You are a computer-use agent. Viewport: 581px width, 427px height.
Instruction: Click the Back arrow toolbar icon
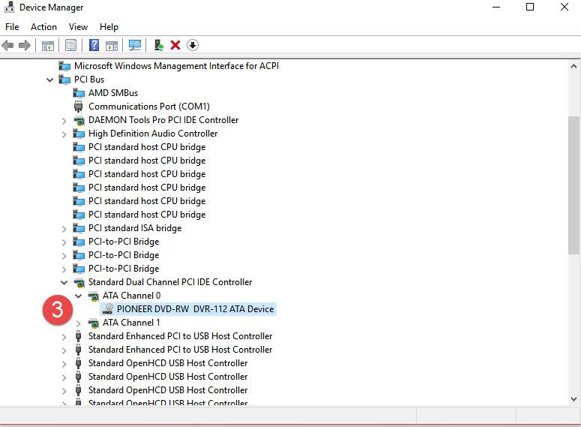point(8,46)
